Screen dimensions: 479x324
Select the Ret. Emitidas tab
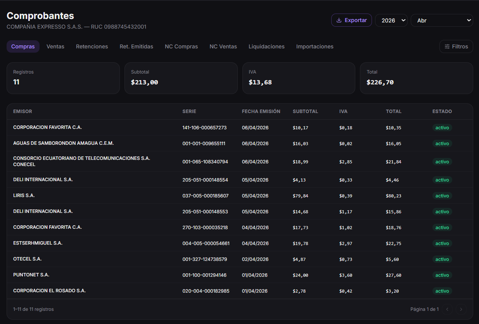click(136, 46)
